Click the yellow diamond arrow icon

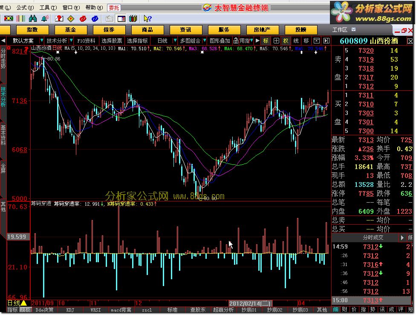pyautogui.click(x=71, y=19)
